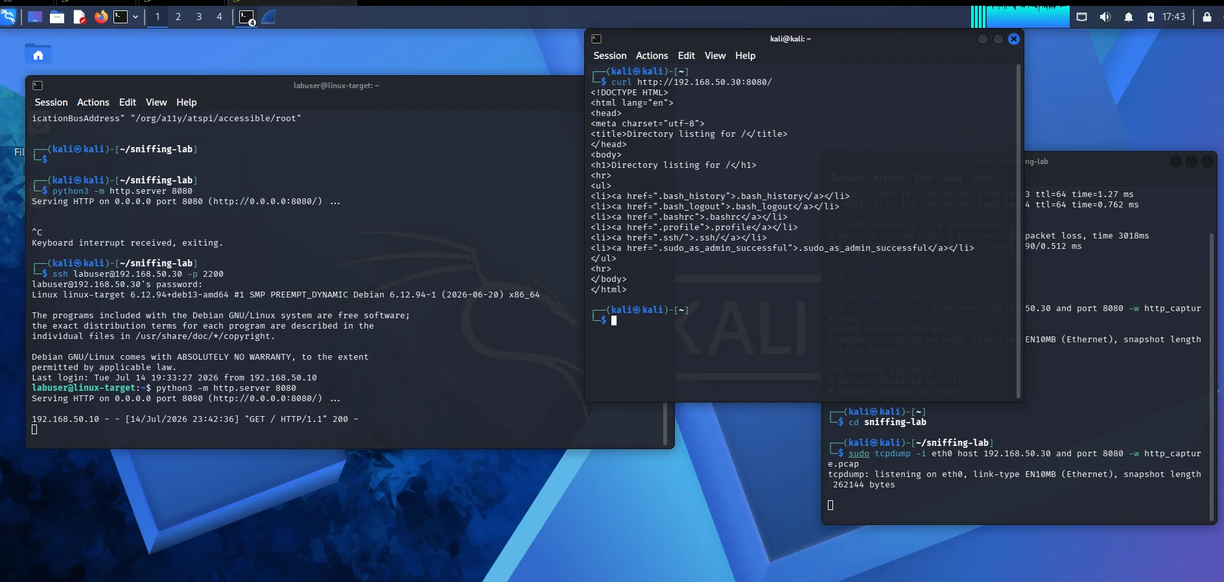Click the Last login line in target terminal

[174, 378]
